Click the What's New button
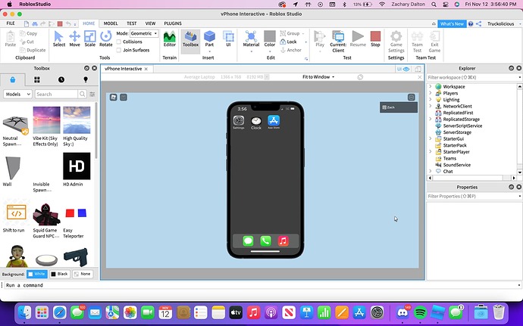 coord(452,23)
